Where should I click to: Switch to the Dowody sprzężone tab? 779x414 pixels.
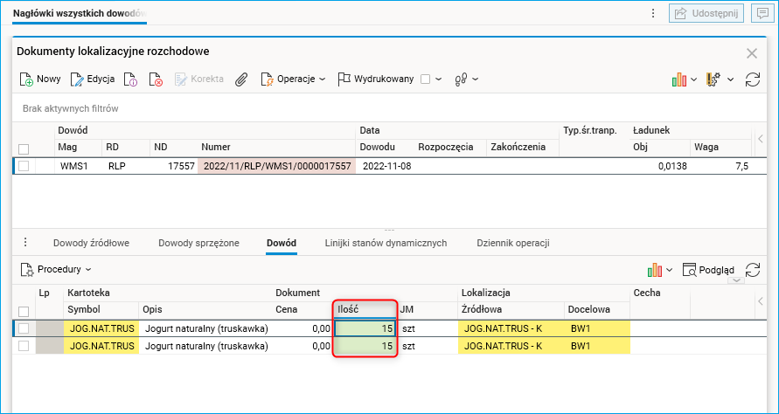coord(198,243)
